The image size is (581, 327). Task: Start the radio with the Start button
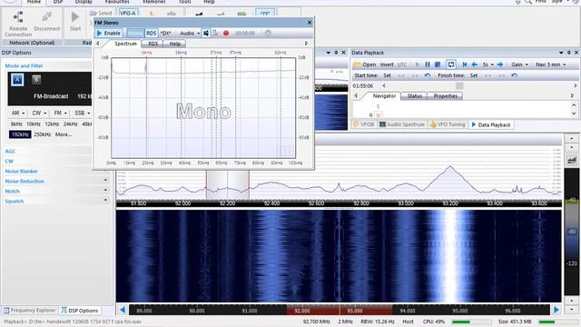tap(74, 21)
